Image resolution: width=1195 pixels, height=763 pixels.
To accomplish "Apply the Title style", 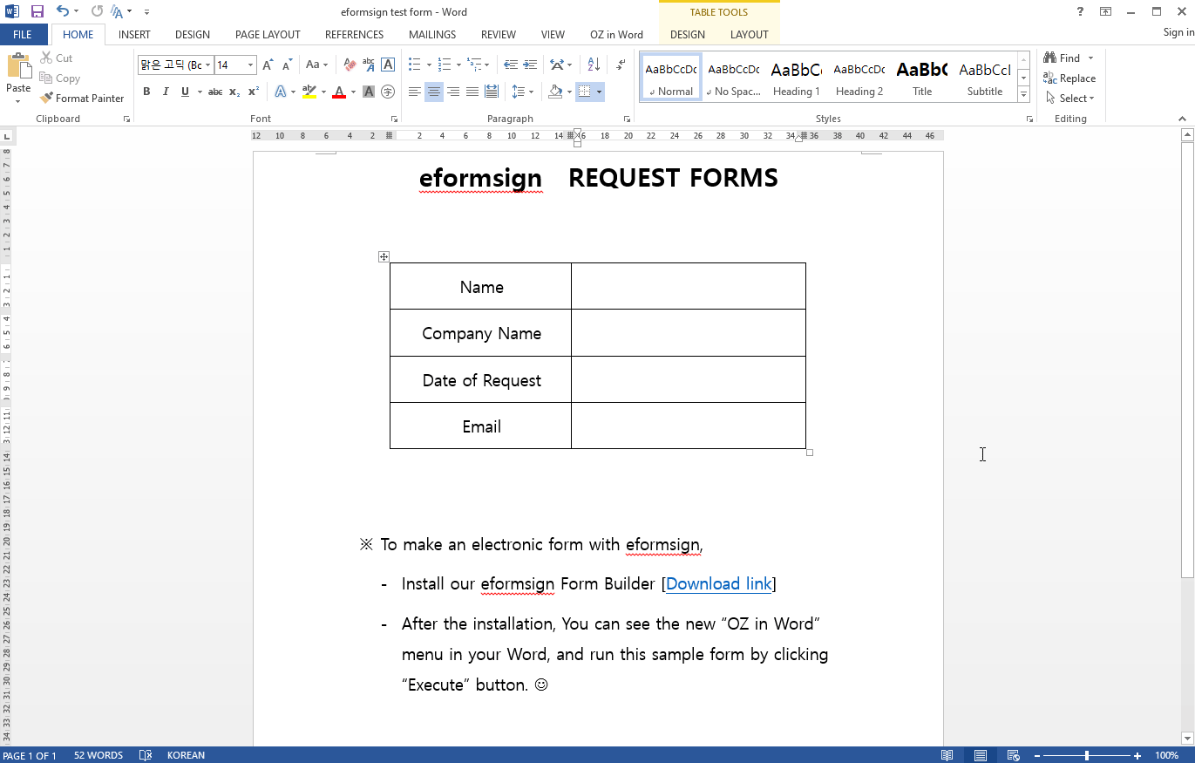I will tap(922, 78).
